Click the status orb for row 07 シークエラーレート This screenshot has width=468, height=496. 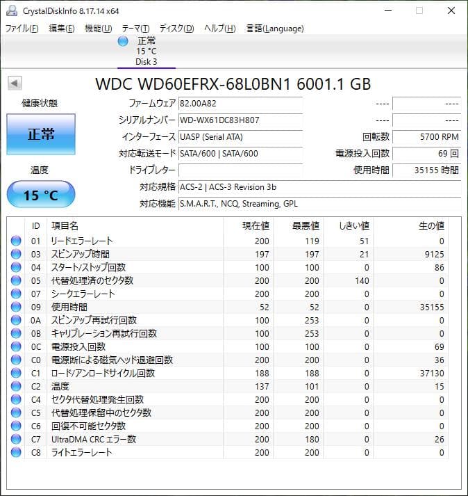point(16,294)
